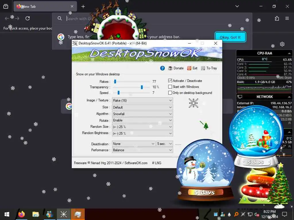Open the Deactivation None dropdown
This screenshot has height=220, width=294.
coord(134,144)
